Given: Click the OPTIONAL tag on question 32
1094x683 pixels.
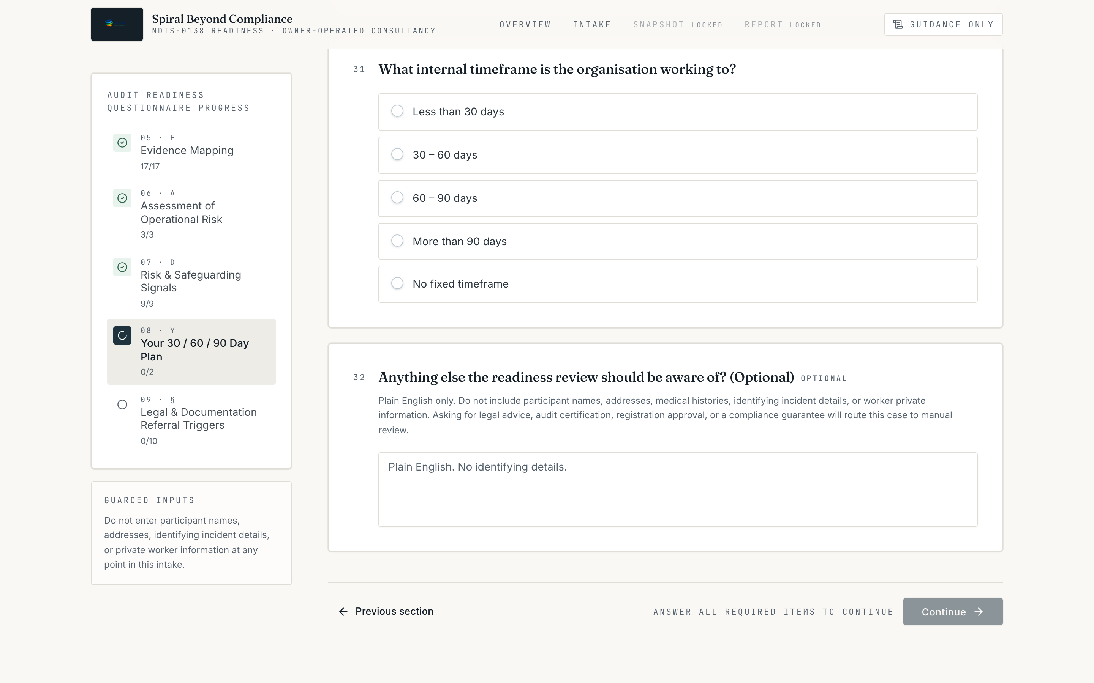Looking at the screenshot, I should [x=824, y=379].
